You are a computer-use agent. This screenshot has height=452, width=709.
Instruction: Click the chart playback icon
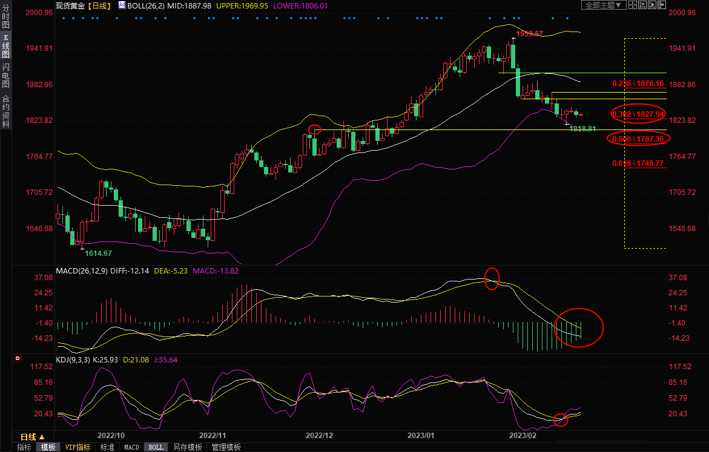(651, 5)
